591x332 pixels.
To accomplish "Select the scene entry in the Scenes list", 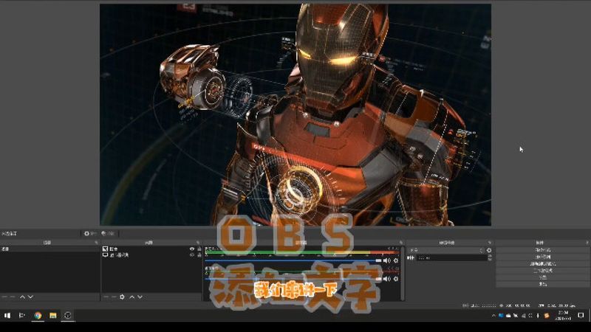I will [49, 249].
